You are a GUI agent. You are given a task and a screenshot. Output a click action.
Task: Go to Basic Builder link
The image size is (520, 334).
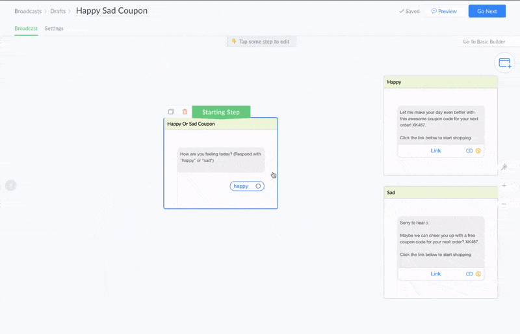[484, 42]
